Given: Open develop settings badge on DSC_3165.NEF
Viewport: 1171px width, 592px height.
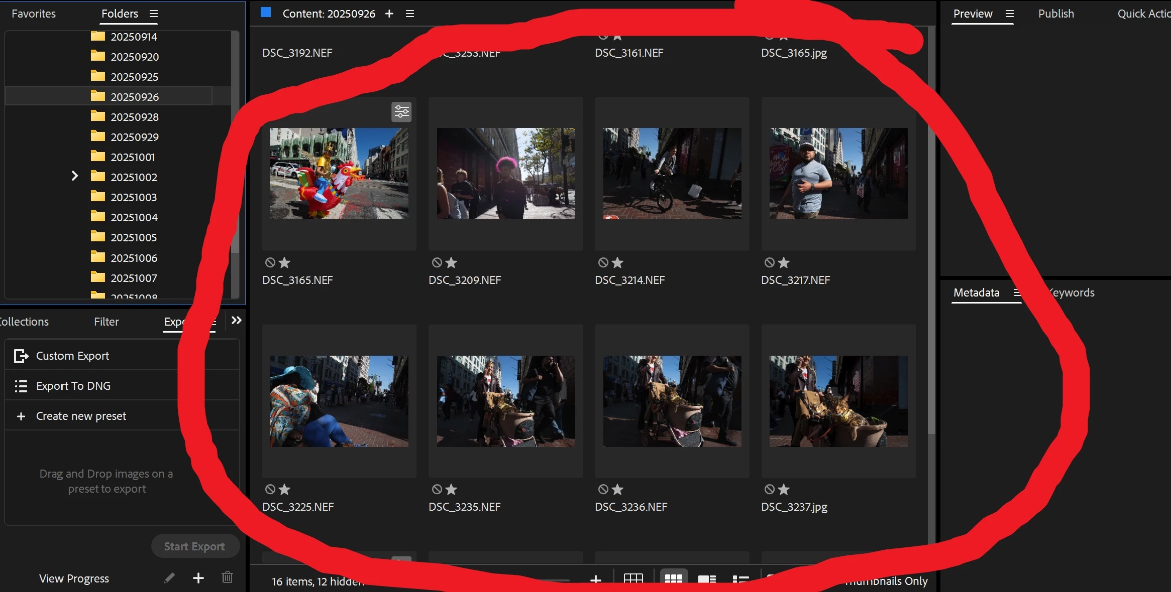Looking at the screenshot, I should (401, 111).
